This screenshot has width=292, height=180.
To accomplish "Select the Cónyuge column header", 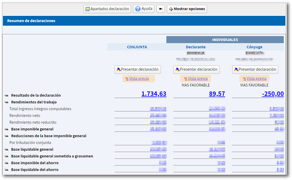I will [254, 47].
